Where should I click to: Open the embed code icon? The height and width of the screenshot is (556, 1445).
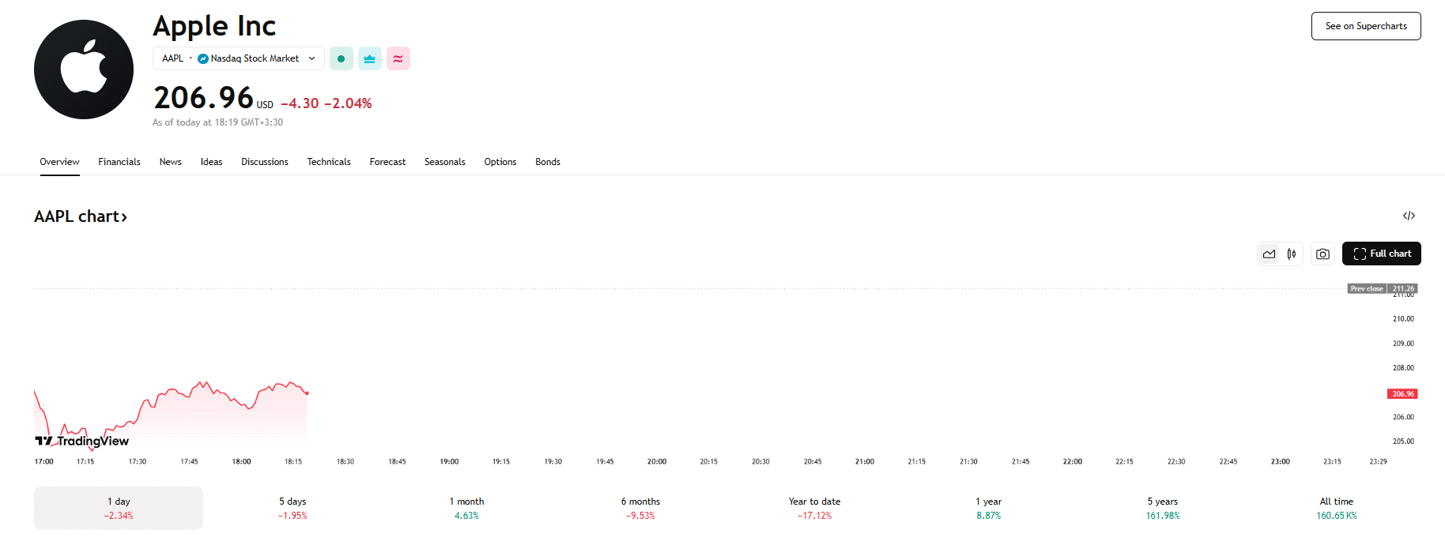1409,216
